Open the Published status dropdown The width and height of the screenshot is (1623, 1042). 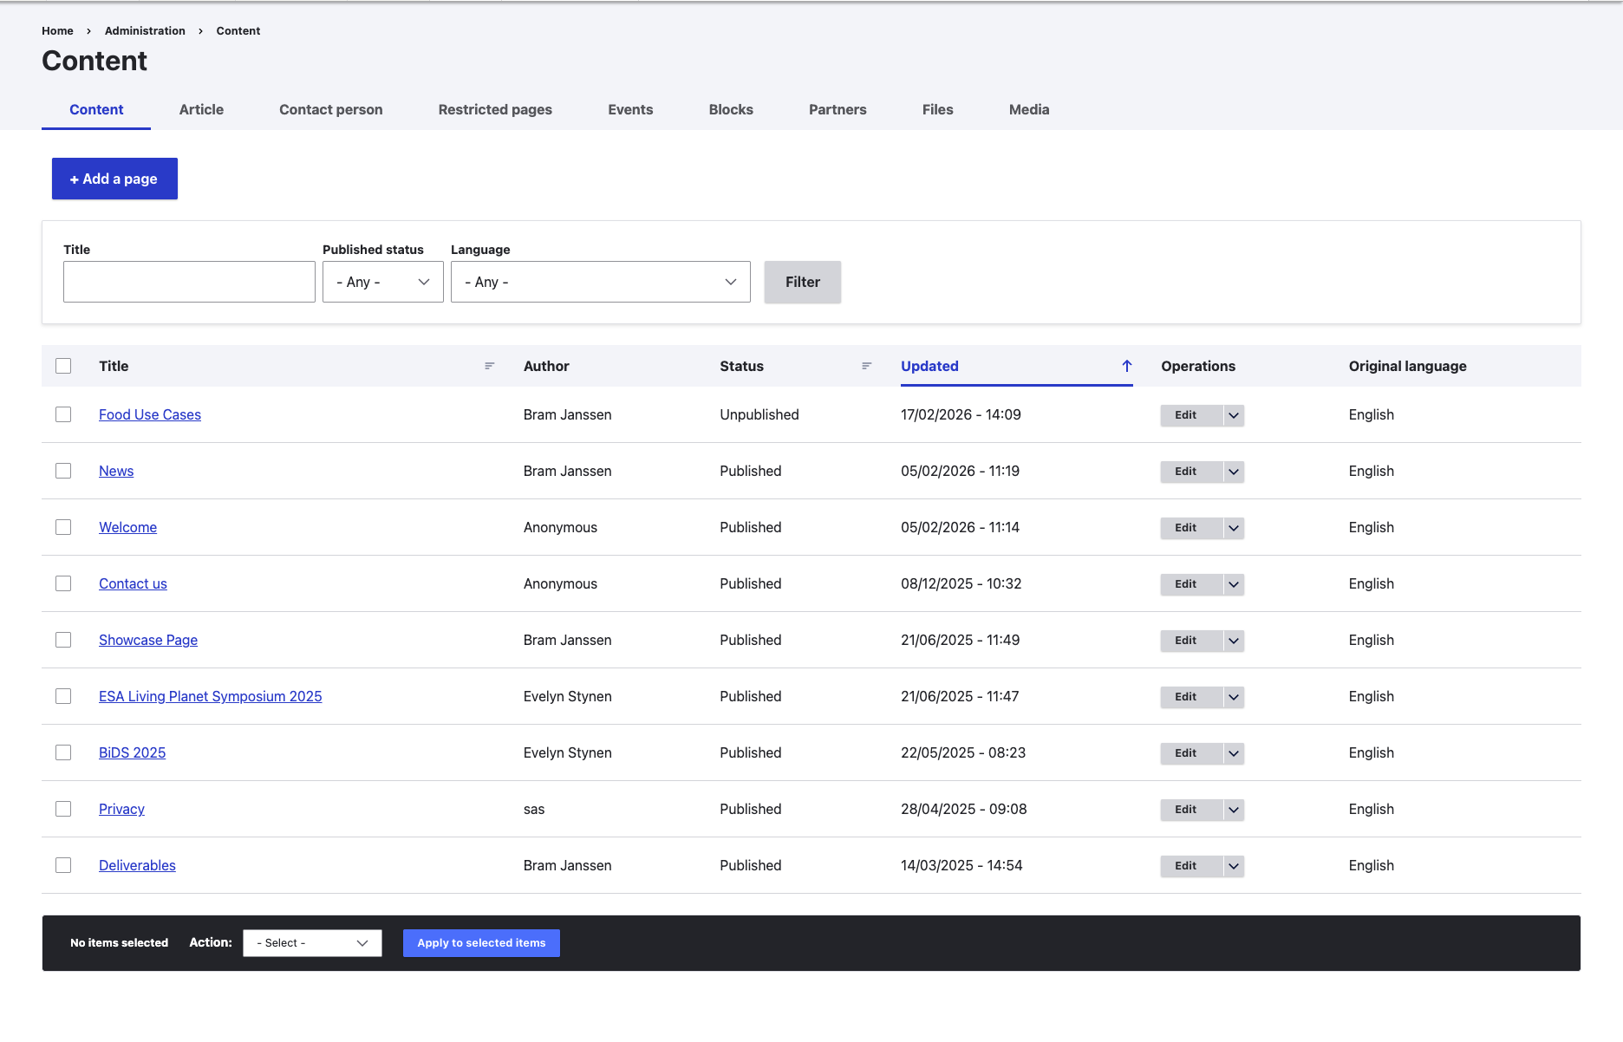[383, 282]
